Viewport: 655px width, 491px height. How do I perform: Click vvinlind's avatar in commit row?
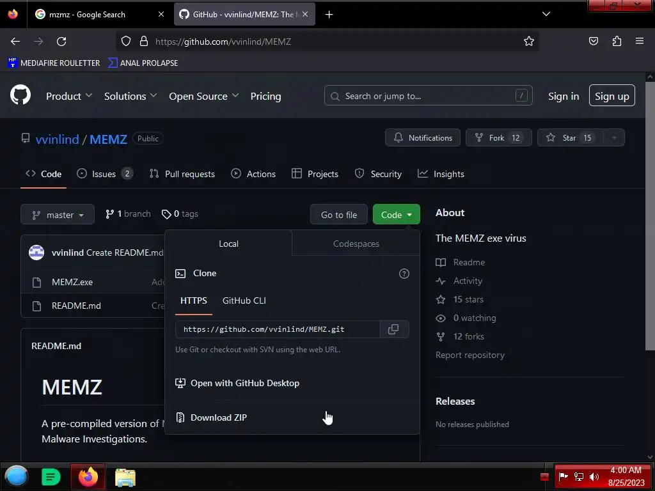click(x=36, y=252)
